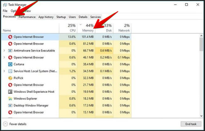The image size is (205, 131).
Task: Click the 0.1 MB/s disk value
Action: tap(106, 71)
